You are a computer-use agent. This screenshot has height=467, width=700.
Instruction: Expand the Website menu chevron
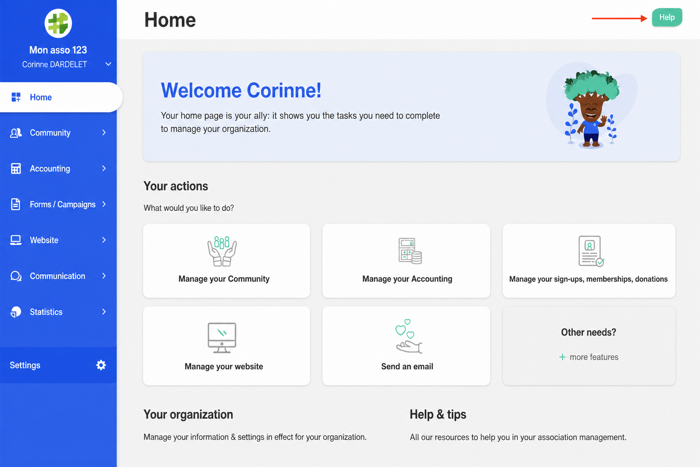(104, 240)
